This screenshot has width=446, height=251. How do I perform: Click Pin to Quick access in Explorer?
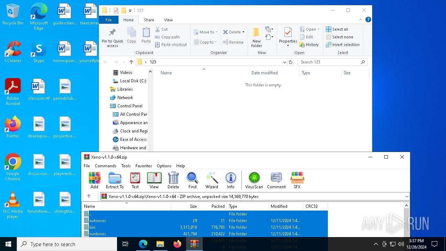click(x=112, y=38)
